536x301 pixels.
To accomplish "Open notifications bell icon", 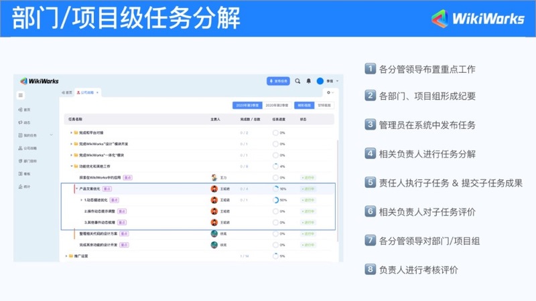I will (x=308, y=81).
